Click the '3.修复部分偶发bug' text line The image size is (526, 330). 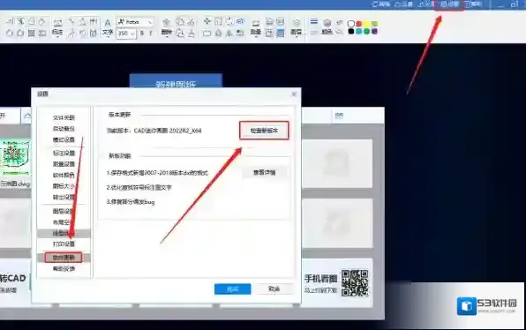point(131,202)
